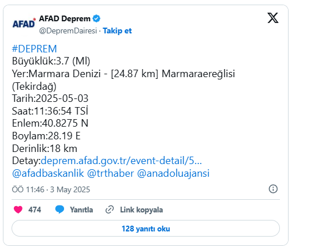Click the ÖÖ 11:46 · 3 May 2025 timestamp
This screenshot has width=318, height=251.
click(51, 189)
